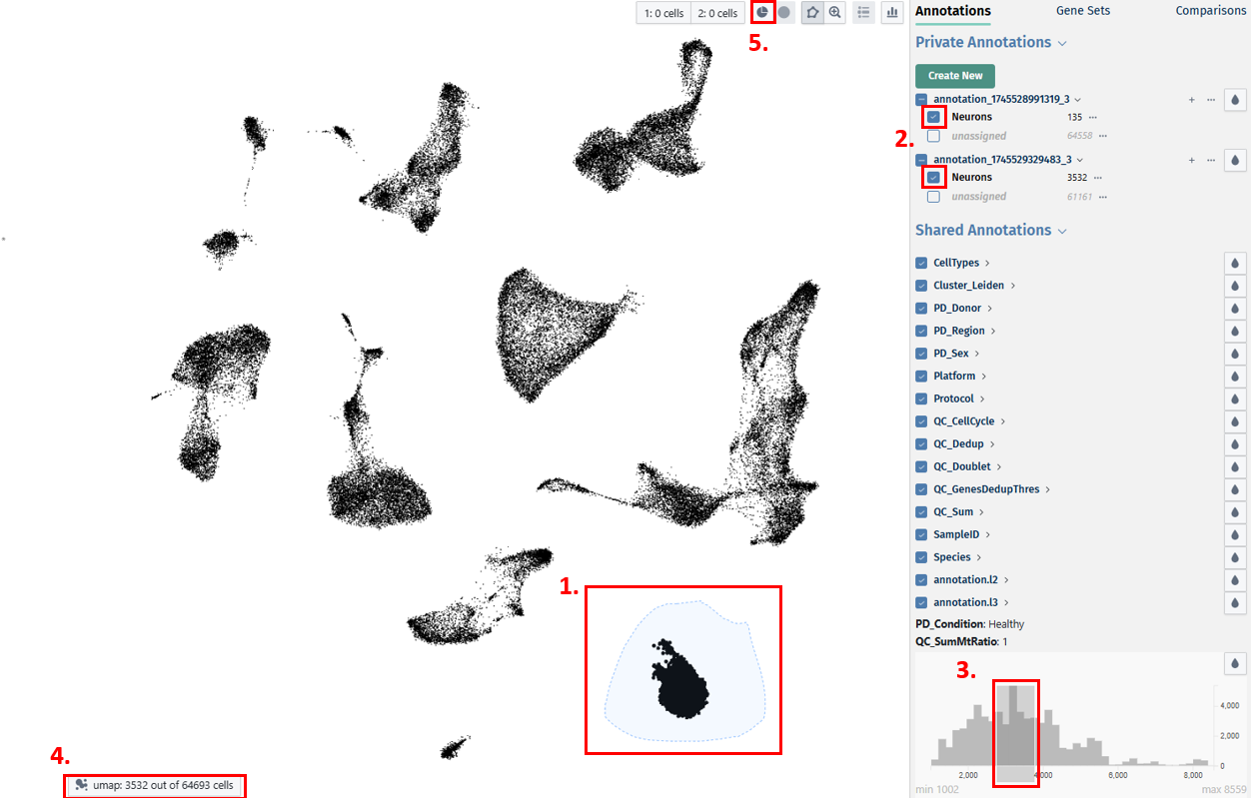Click the list view icon in the toolbar
This screenshot has width=1254, height=798.
pyautogui.click(x=863, y=13)
